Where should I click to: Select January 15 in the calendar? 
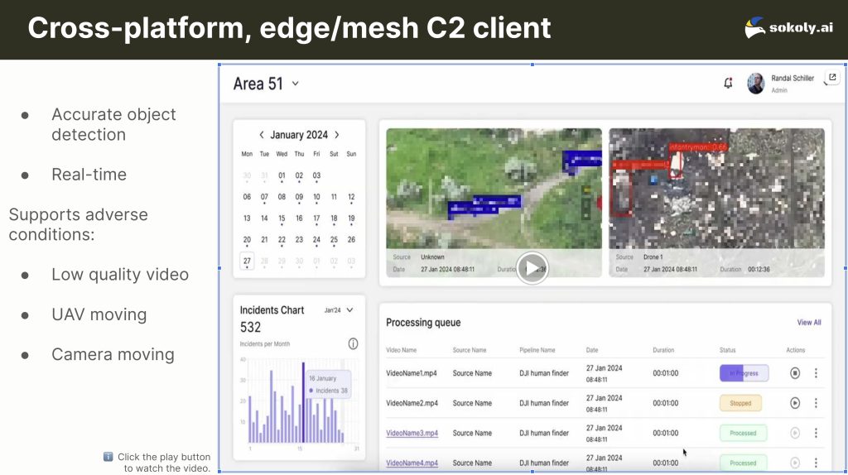(282, 218)
